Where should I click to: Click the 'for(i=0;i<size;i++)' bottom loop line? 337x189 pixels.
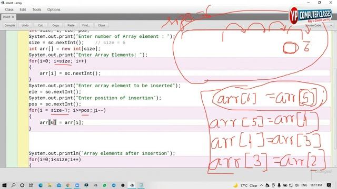point(55,160)
